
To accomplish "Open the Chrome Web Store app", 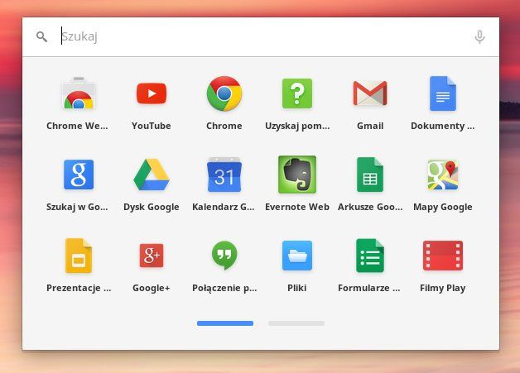I will tap(79, 93).
